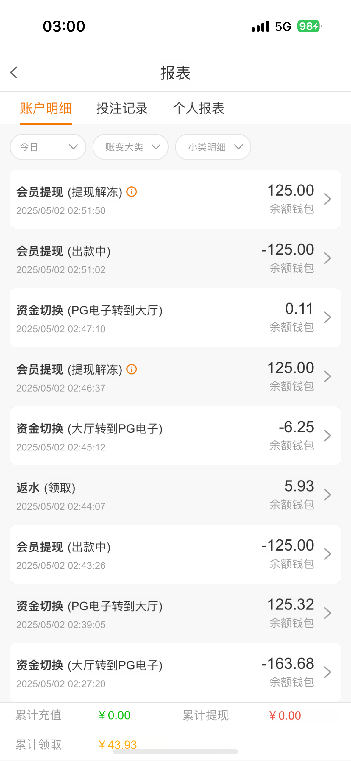The height and width of the screenshot is (761, 351).
Task: Open chevron for -163.68 transfer entry
Action: (x=327, y=672)
